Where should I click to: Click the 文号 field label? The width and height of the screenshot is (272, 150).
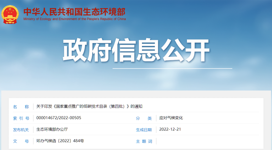[x=21, y=141]
